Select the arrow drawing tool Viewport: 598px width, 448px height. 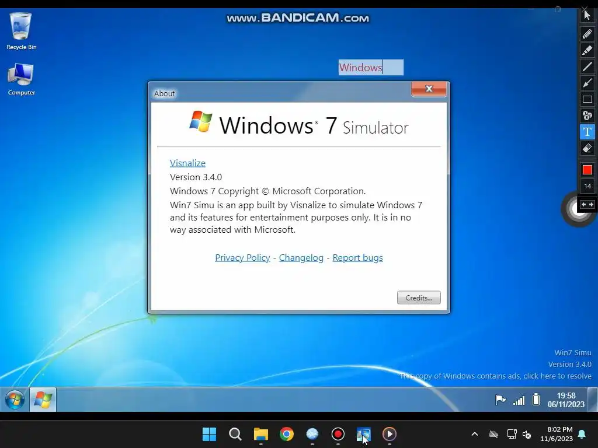587,83
